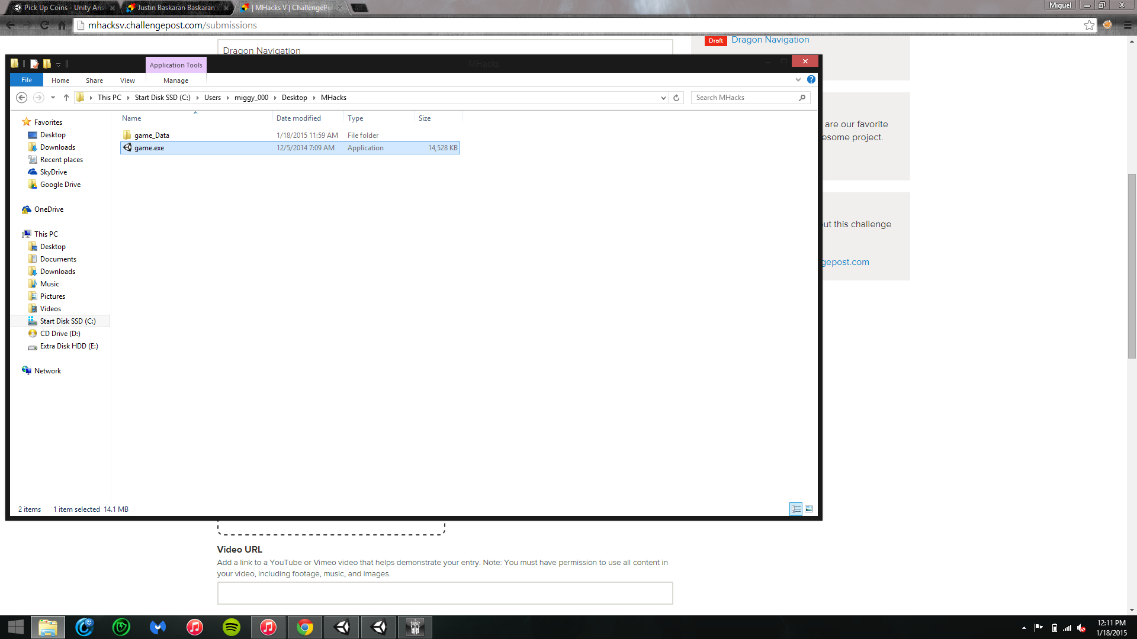1137x639 pixels.
Task: Open Spotify from the taskbar
Action: click(232, 627)
